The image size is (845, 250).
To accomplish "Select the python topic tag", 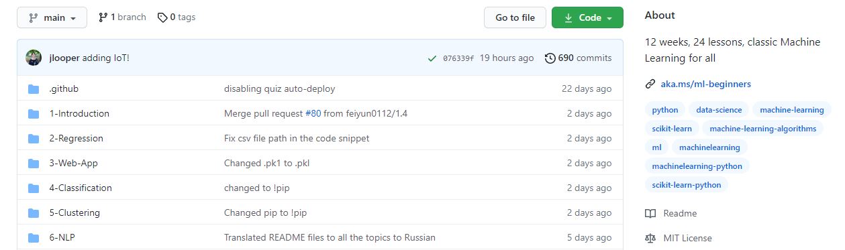I will 665,110.
